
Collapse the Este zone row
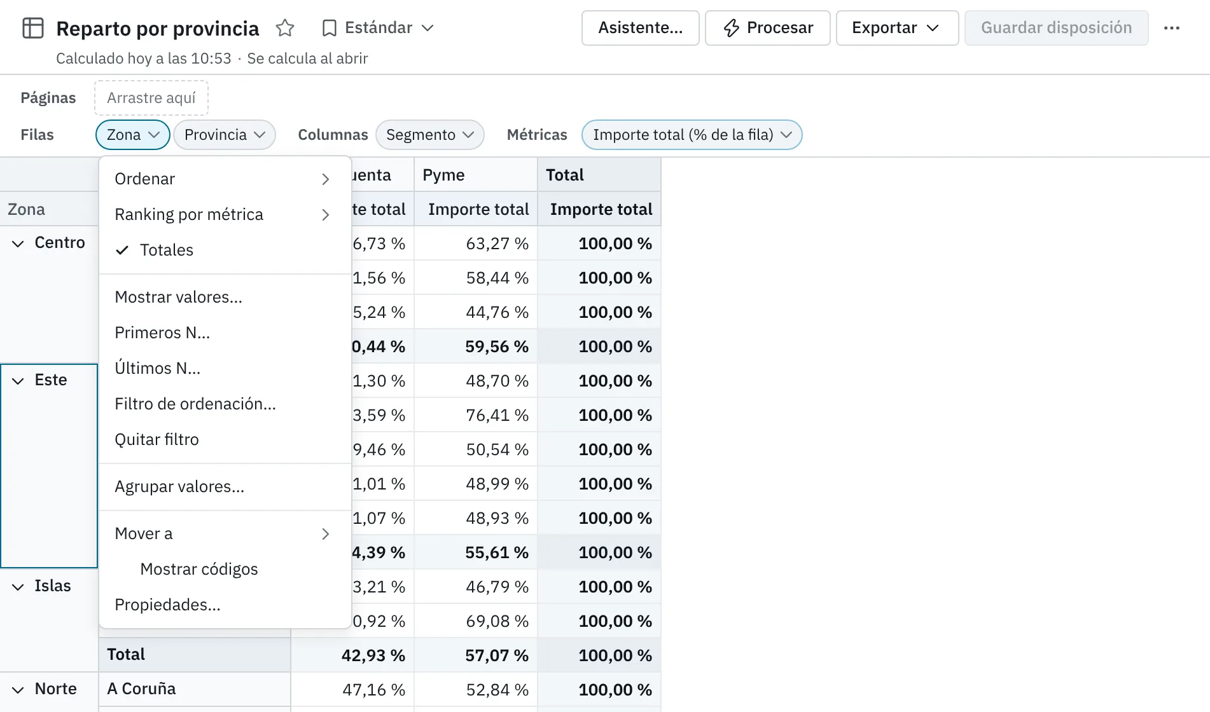[18, 381]
